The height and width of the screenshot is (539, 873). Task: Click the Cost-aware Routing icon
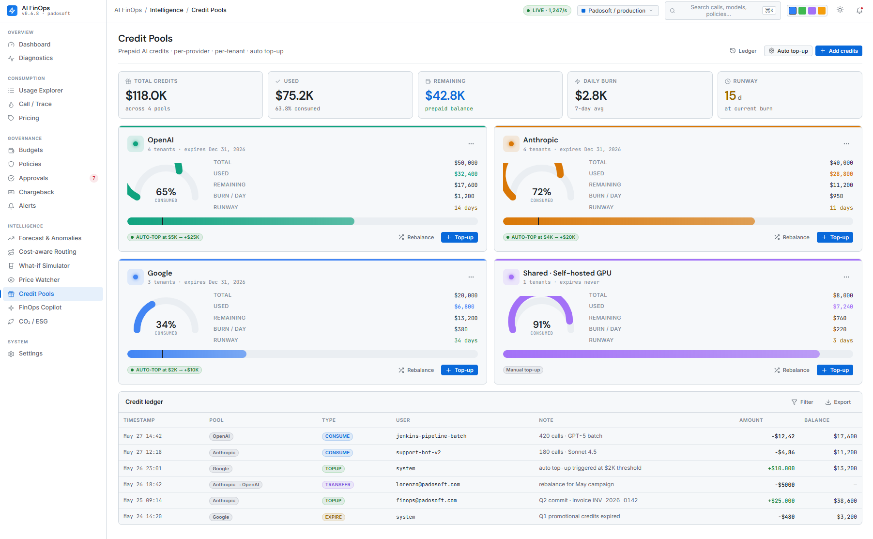click(11, 252)
